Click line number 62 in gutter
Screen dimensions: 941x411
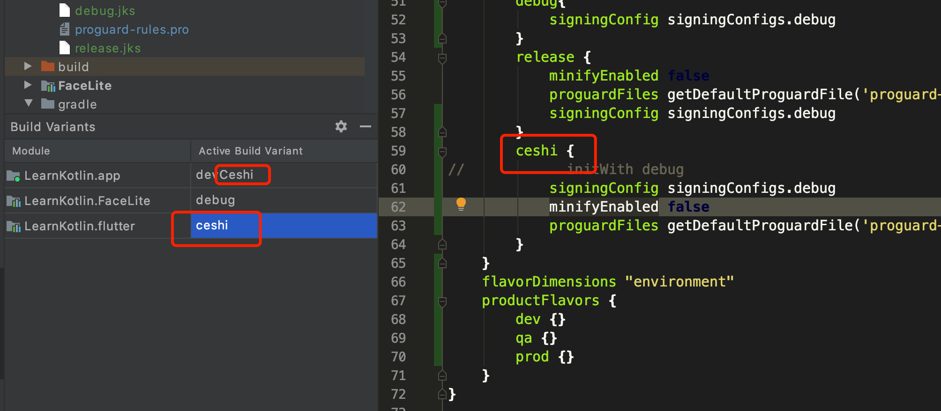(x=398, y=207)
